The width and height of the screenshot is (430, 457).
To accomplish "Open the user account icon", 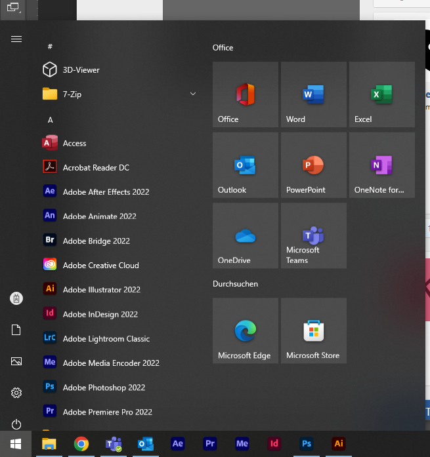I will pyautogui.click(x=16, y=298).
